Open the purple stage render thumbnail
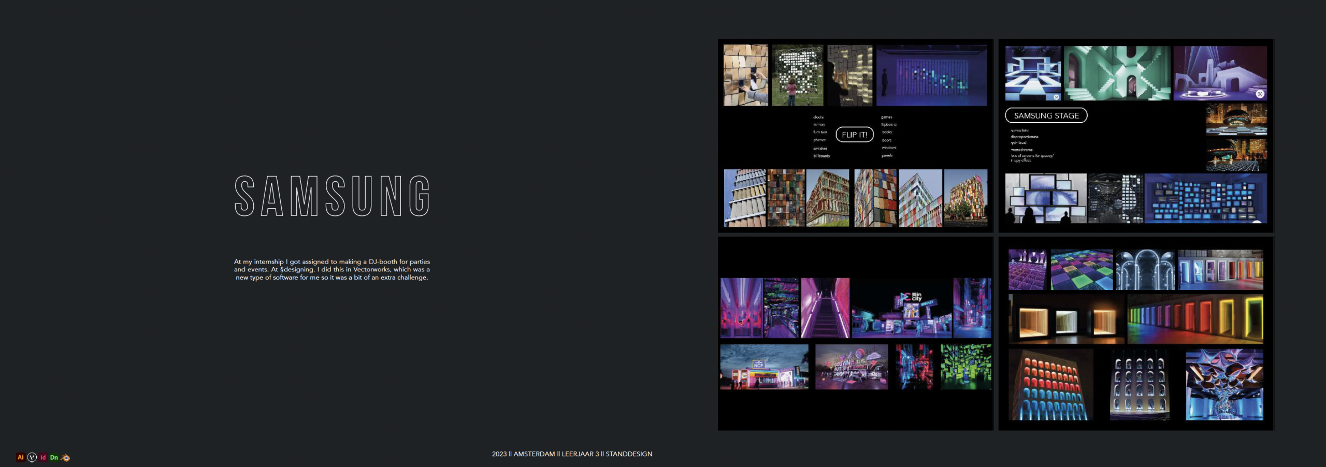The width and height of the screenshot is (1326, 467). pos(1220,73)
